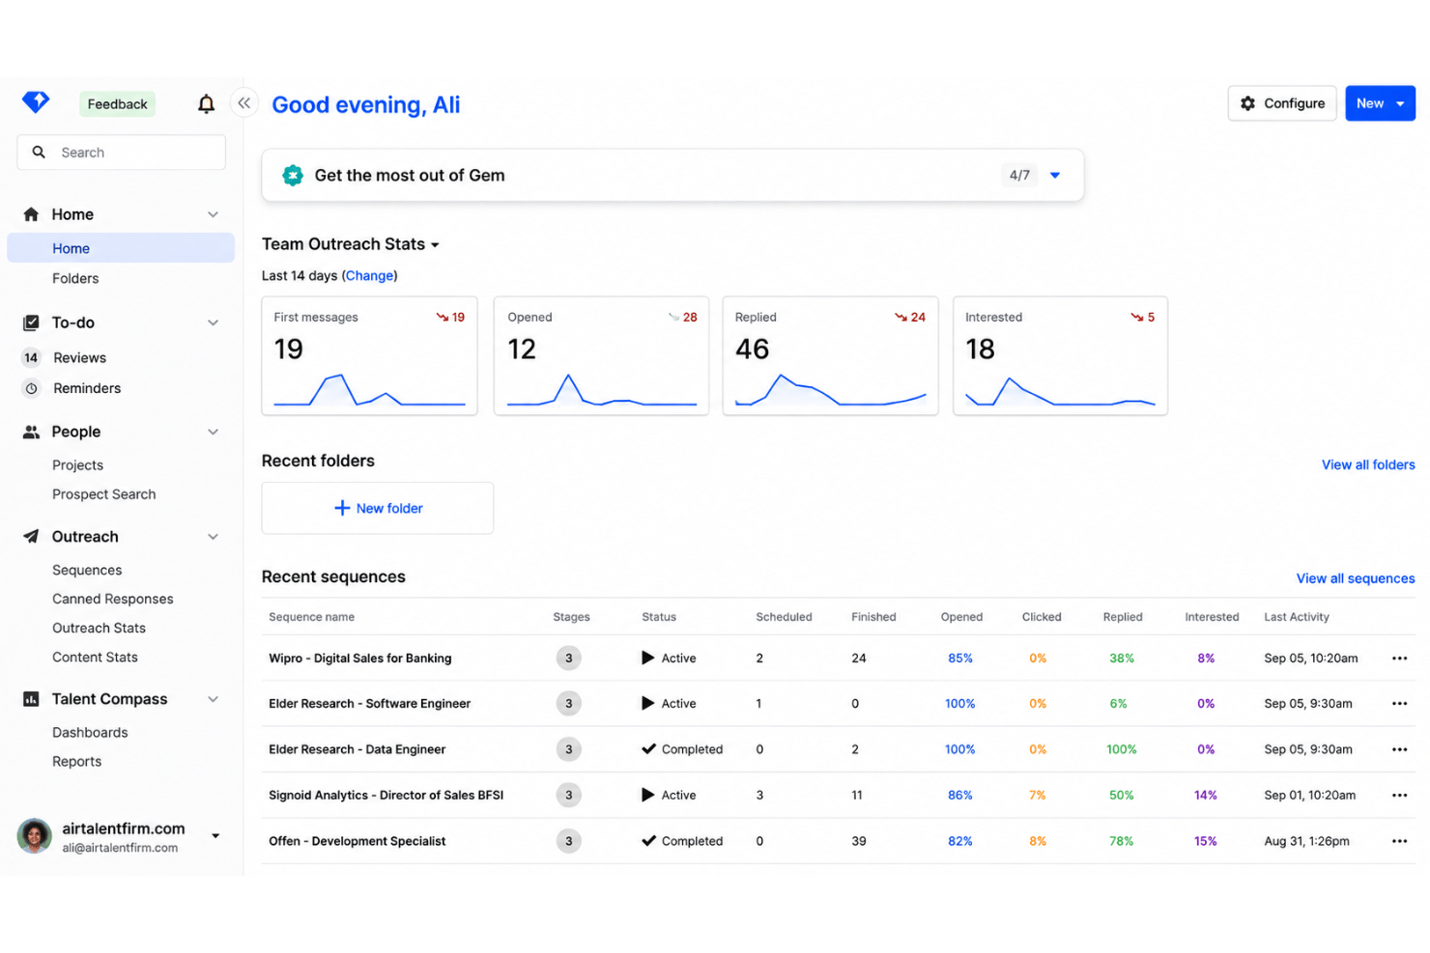Image resolution: width=1430 pixels, height=953 pixels.
Task: Open Elder Research - Data Engineer sequence
Action: 357,749
